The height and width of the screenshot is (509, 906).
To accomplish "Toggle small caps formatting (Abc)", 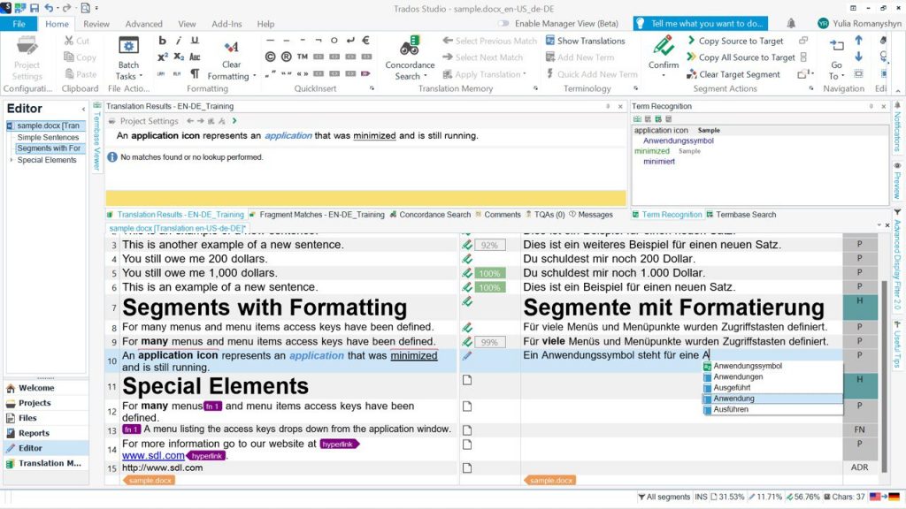I will pyautogui.click(x=195, y=57).
